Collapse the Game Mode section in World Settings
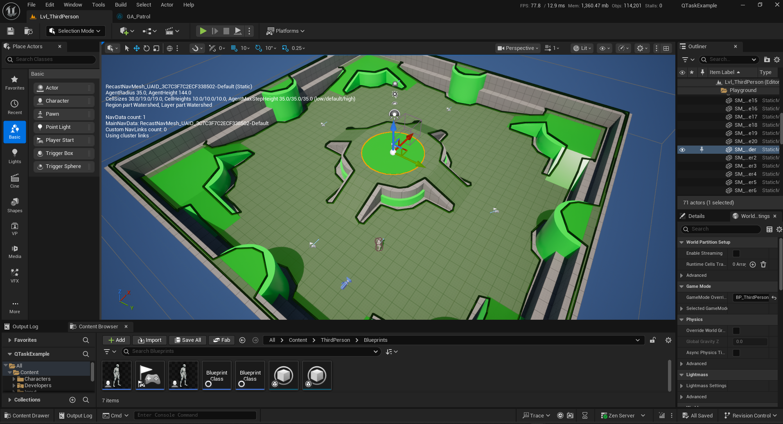 tap(681, 287)
